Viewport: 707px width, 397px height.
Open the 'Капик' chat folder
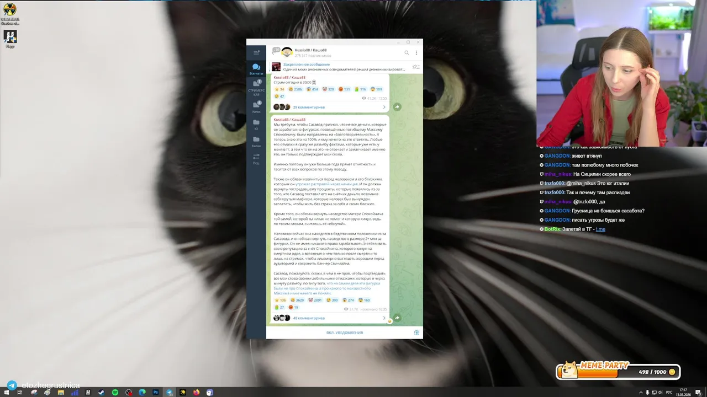click(256, 142)
